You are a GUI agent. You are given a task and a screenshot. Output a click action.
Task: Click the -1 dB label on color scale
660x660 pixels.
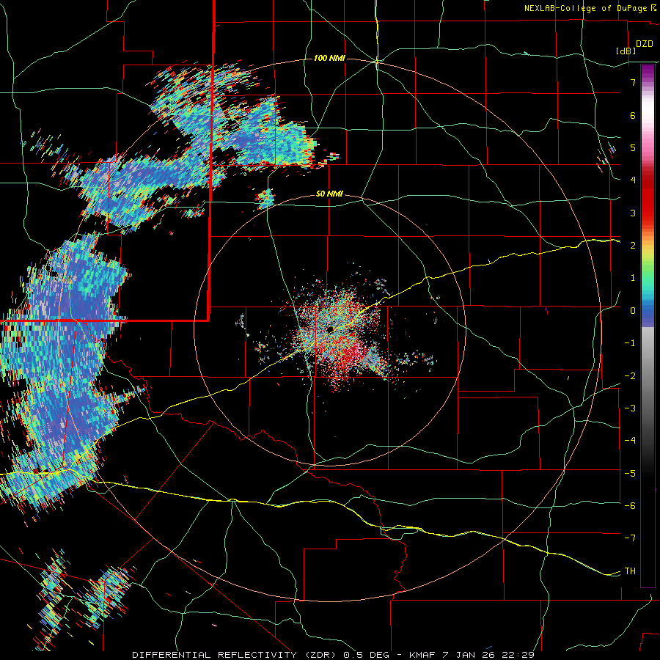point(630,343)
